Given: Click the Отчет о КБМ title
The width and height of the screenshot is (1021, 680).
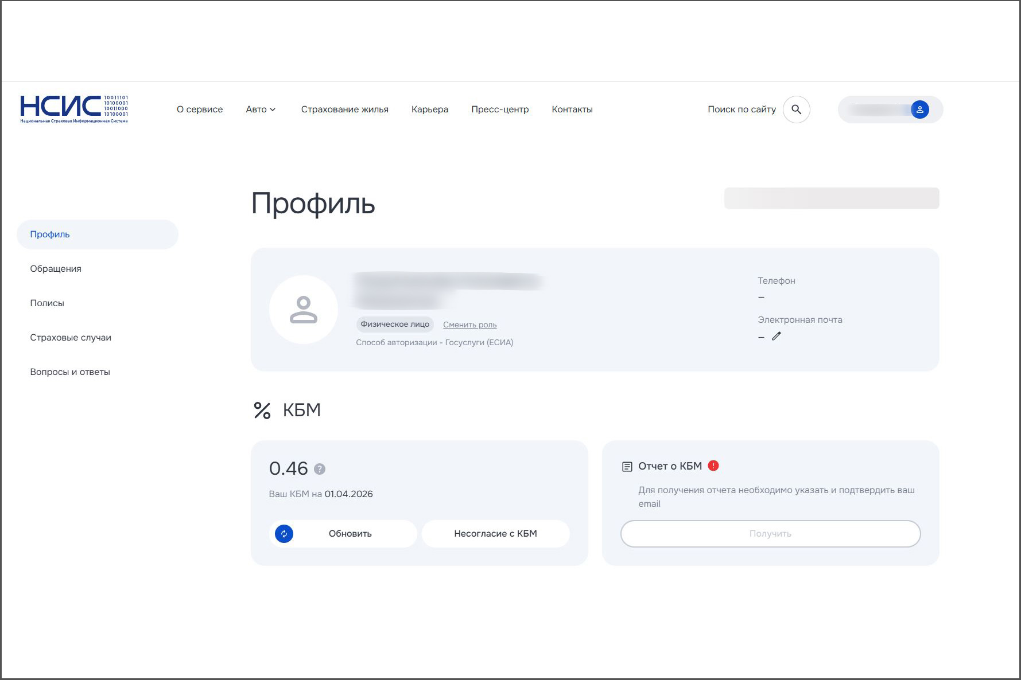Looking at the screenshot, I should pos(670,466).
